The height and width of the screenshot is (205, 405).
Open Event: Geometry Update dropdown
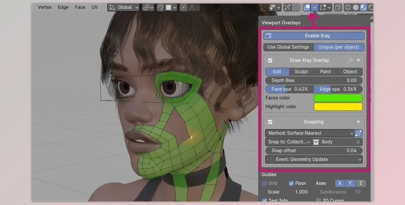(x=314, y=160)
